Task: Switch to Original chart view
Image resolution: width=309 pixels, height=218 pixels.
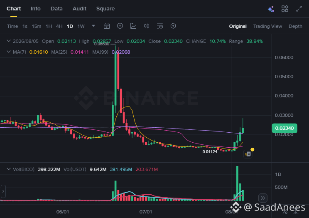Action: pos(238,26)
